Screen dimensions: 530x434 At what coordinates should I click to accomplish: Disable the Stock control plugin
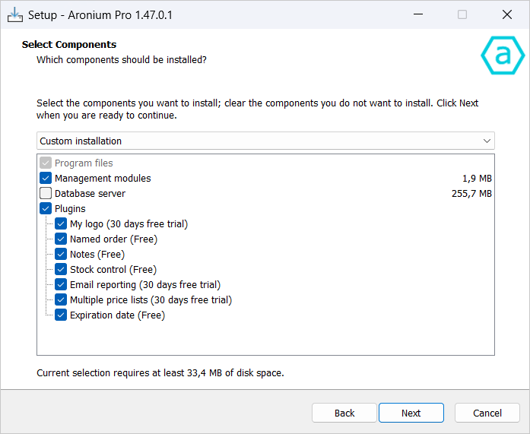click(x=61, y=270)
